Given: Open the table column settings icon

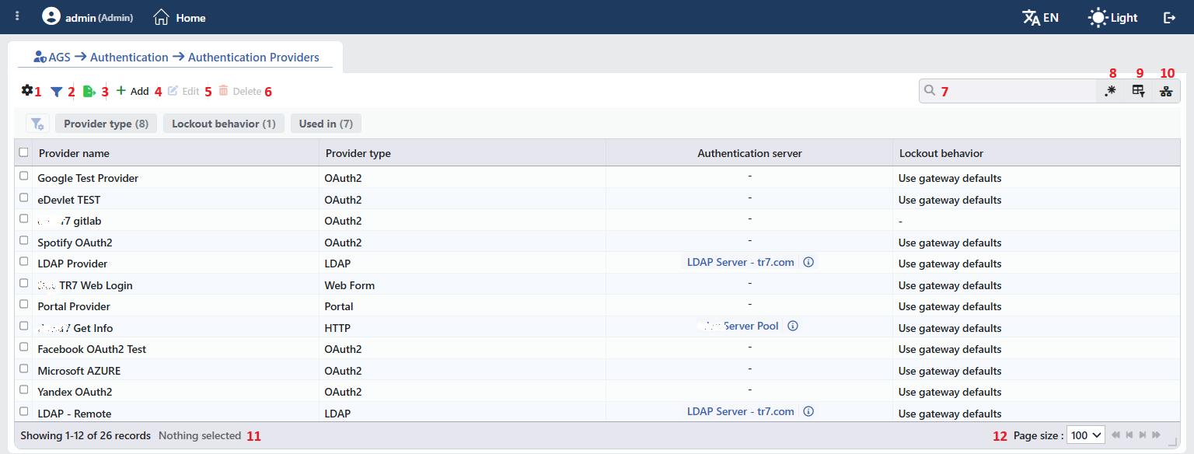Looking at the screenshot, I should [1138, 91].
